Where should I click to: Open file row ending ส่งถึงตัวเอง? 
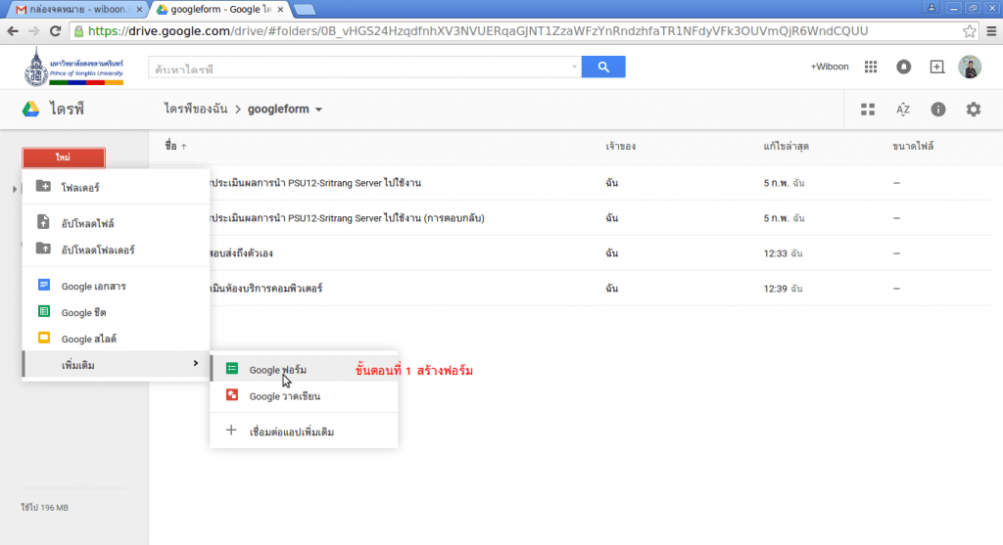569,253
